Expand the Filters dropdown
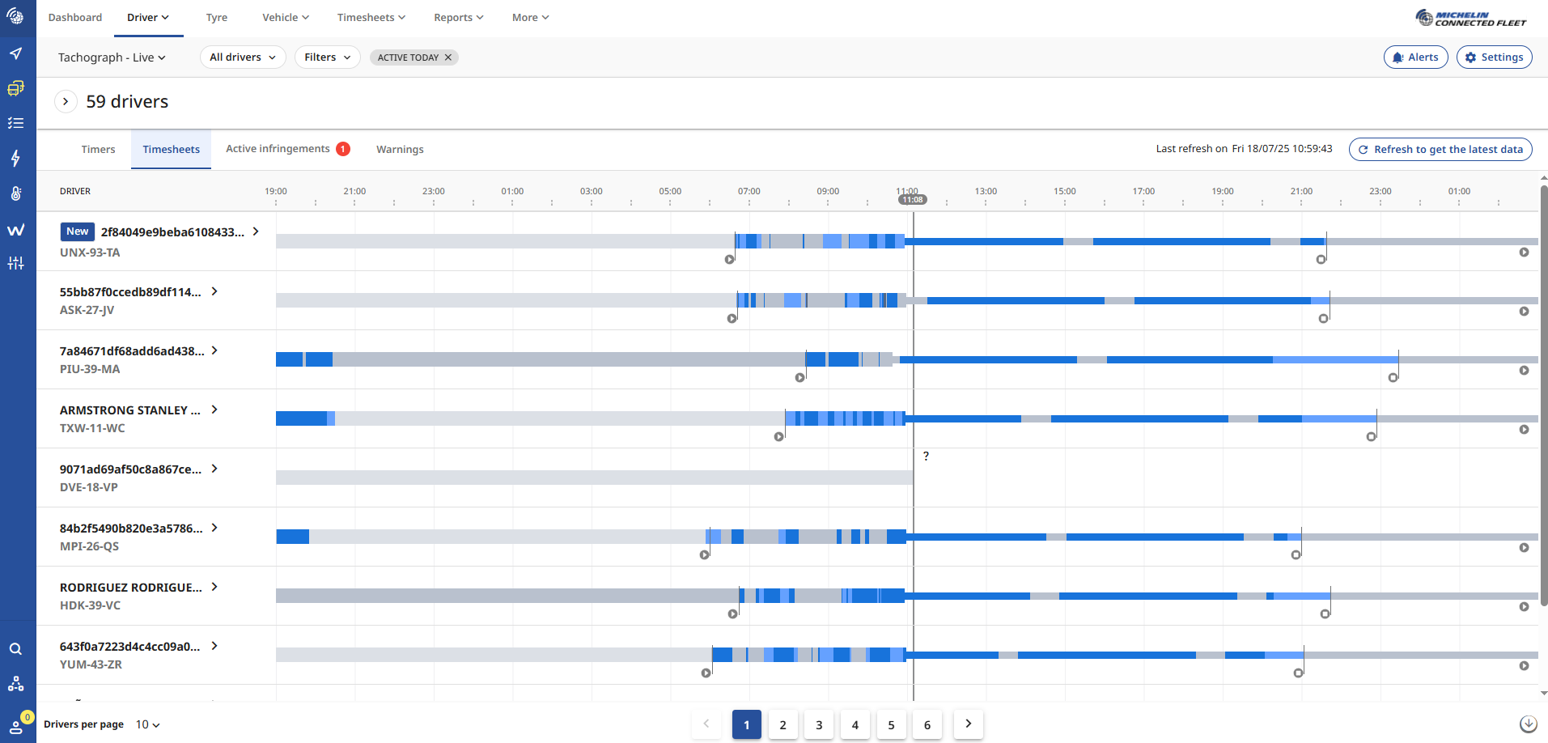 pos(327,57)
